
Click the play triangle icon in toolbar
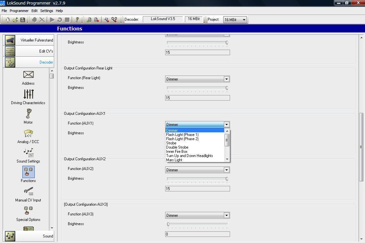point(52,20)
